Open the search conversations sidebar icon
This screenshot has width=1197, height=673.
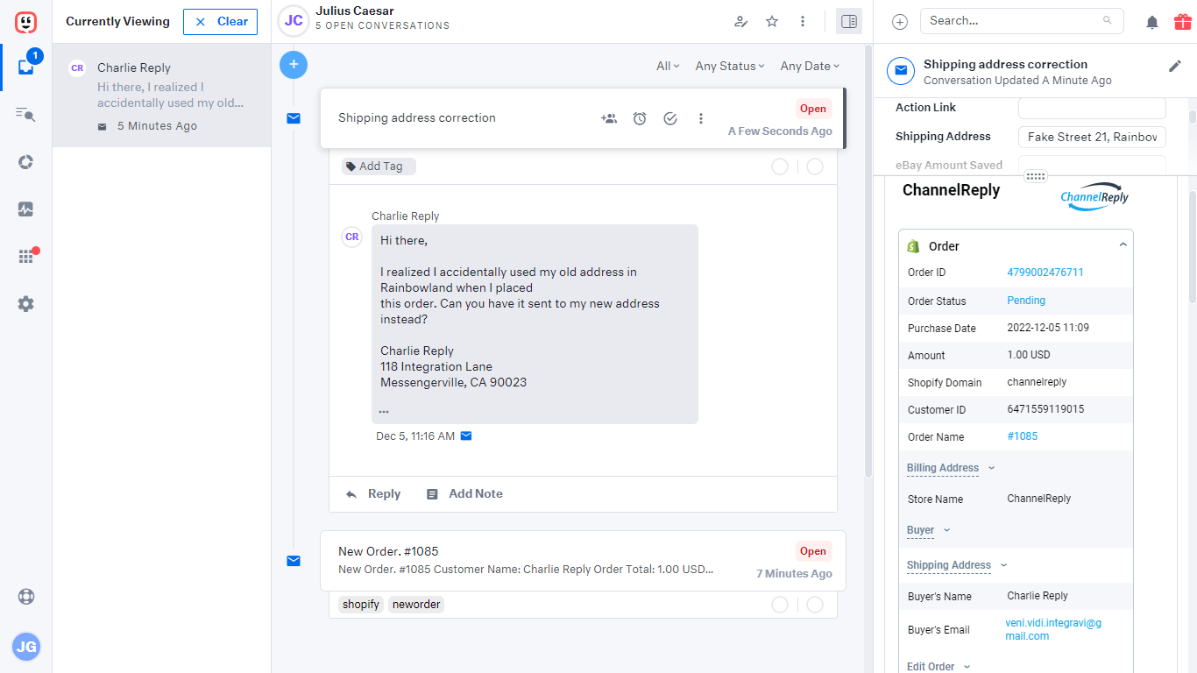click(x=25, y=114)
